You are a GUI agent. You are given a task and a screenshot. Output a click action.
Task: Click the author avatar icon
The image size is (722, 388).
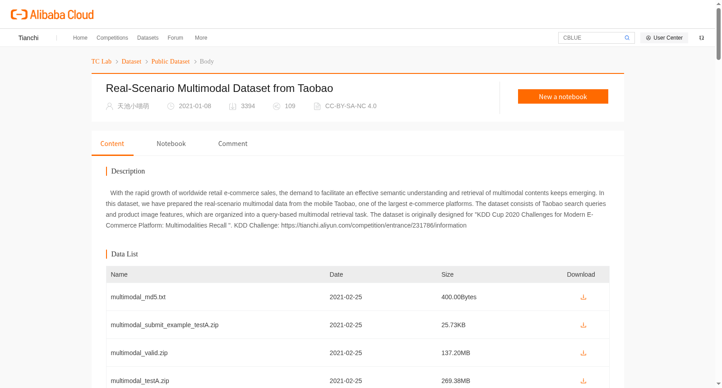pyautogui.click(x=109, y=106)
